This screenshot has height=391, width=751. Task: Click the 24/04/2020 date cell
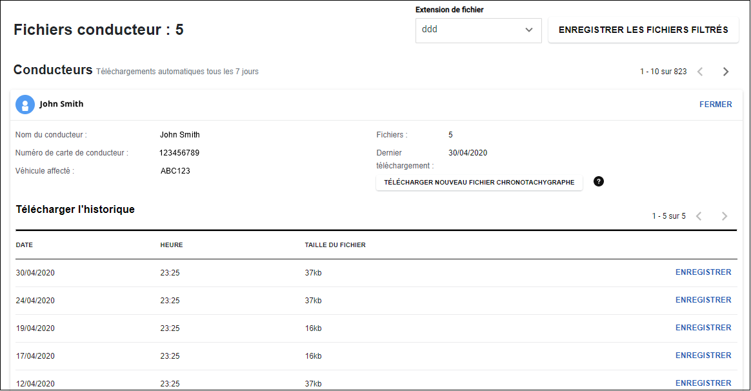(x=35, y=301)
